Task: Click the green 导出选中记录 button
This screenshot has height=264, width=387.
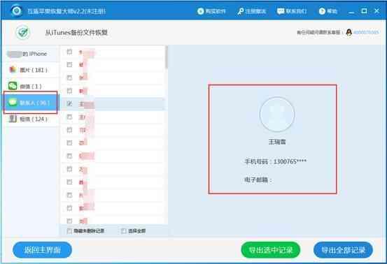Action: click(271, 250)
